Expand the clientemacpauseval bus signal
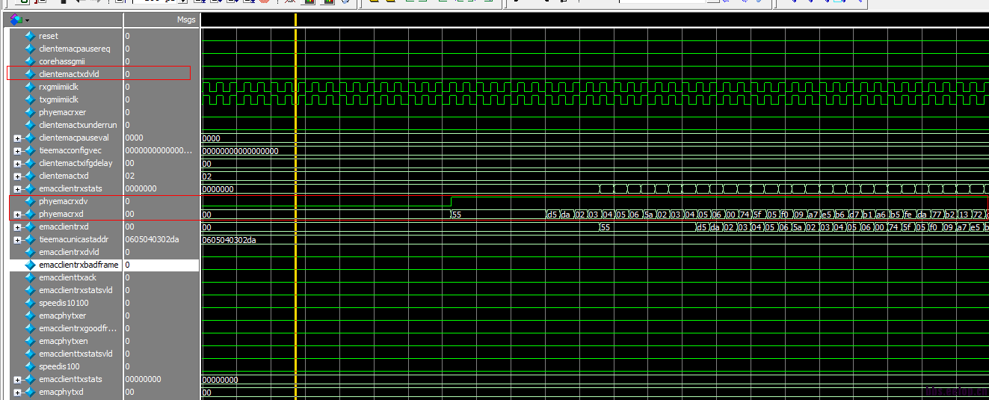The height and width of the screenshot is (400, 989). [16, 138]
